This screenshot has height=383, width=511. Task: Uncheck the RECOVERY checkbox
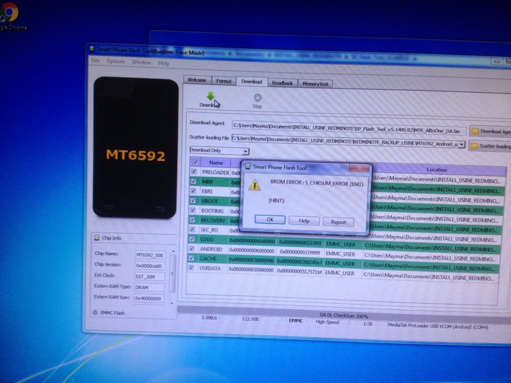point(192,220)
